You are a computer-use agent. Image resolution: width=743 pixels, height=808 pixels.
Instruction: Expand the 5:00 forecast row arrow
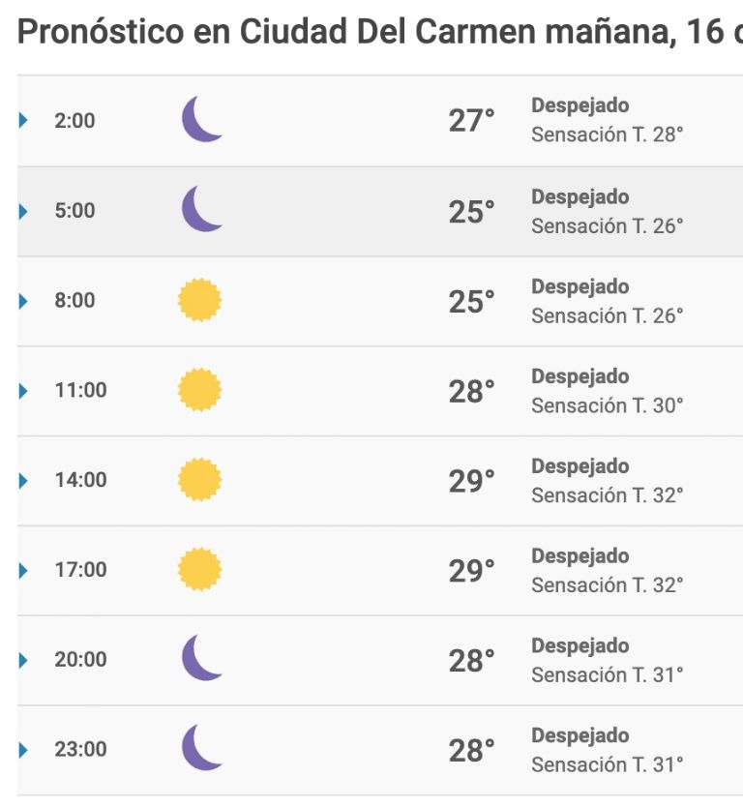tap(22, 211)
